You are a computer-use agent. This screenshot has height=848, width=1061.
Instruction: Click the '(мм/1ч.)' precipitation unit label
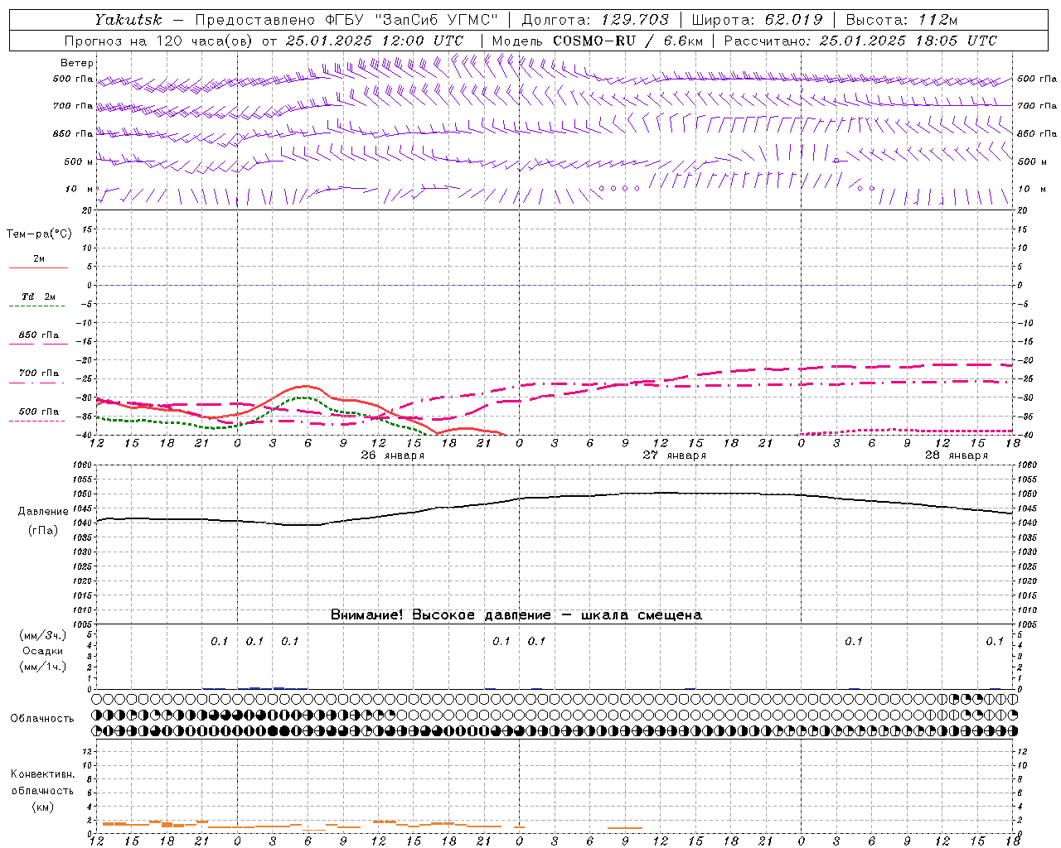[x=42, y=667]
